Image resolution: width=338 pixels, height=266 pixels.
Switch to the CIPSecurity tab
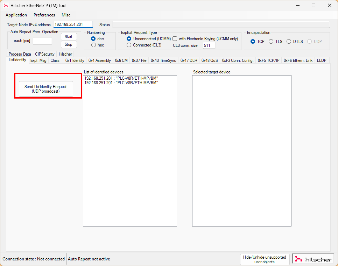tap(45, 54)
